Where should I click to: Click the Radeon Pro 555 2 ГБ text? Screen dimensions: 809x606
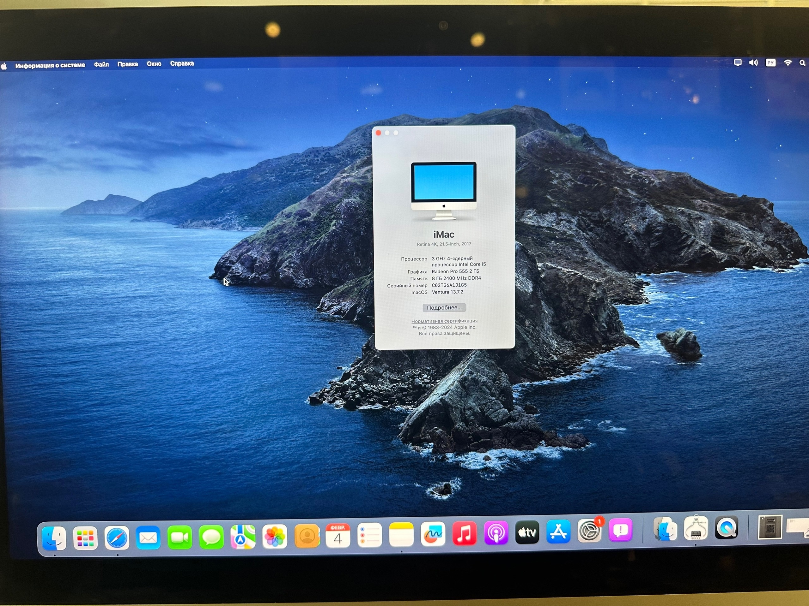click(x=455, y=271)
